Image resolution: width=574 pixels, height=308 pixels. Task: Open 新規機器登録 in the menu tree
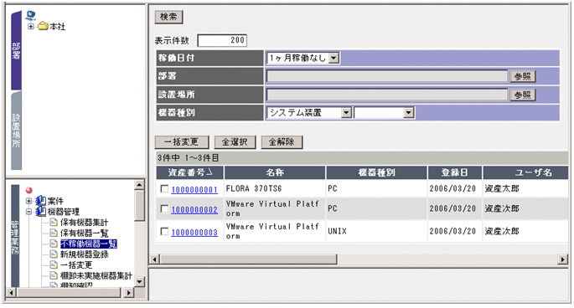tap(84, 254)
